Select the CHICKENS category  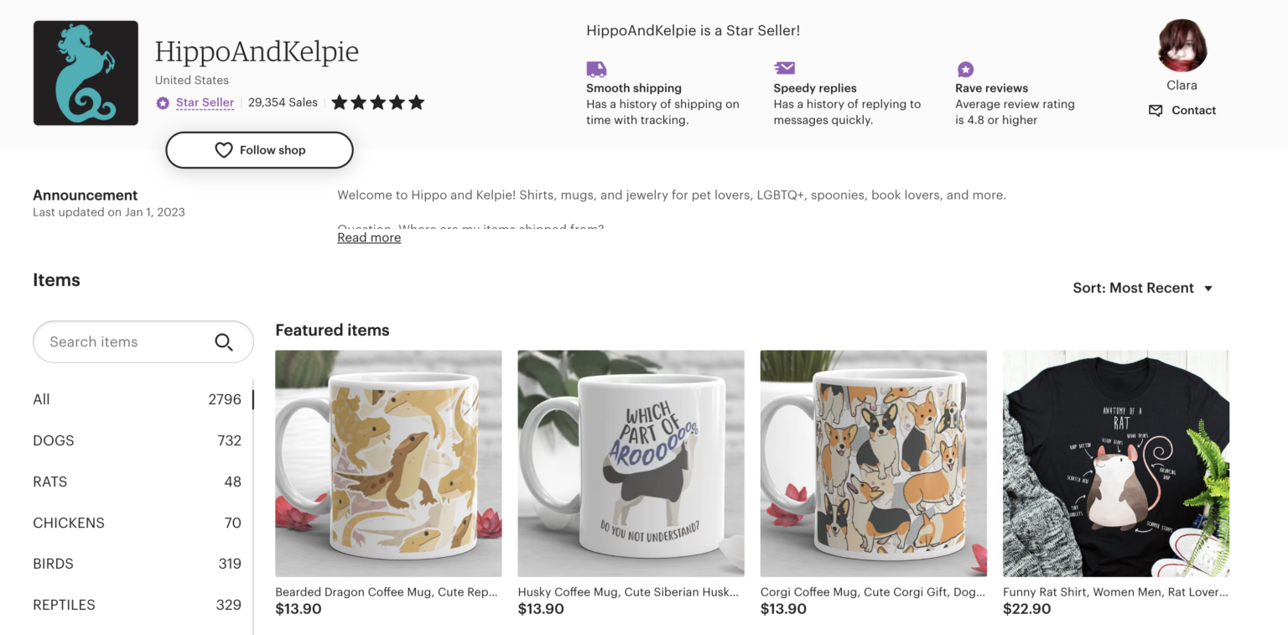[x=69, y=523]
